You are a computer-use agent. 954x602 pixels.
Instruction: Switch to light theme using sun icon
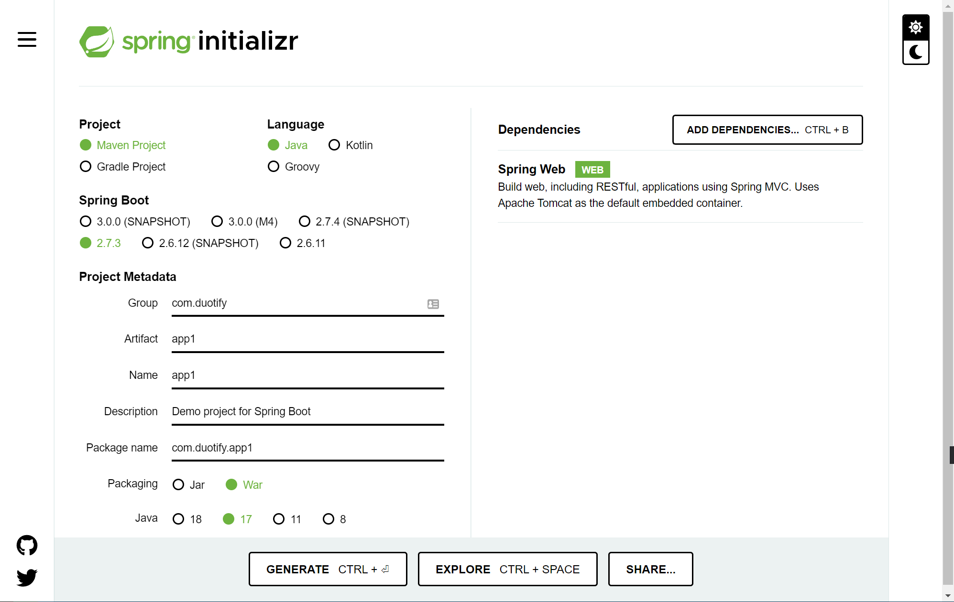[916, 27]
